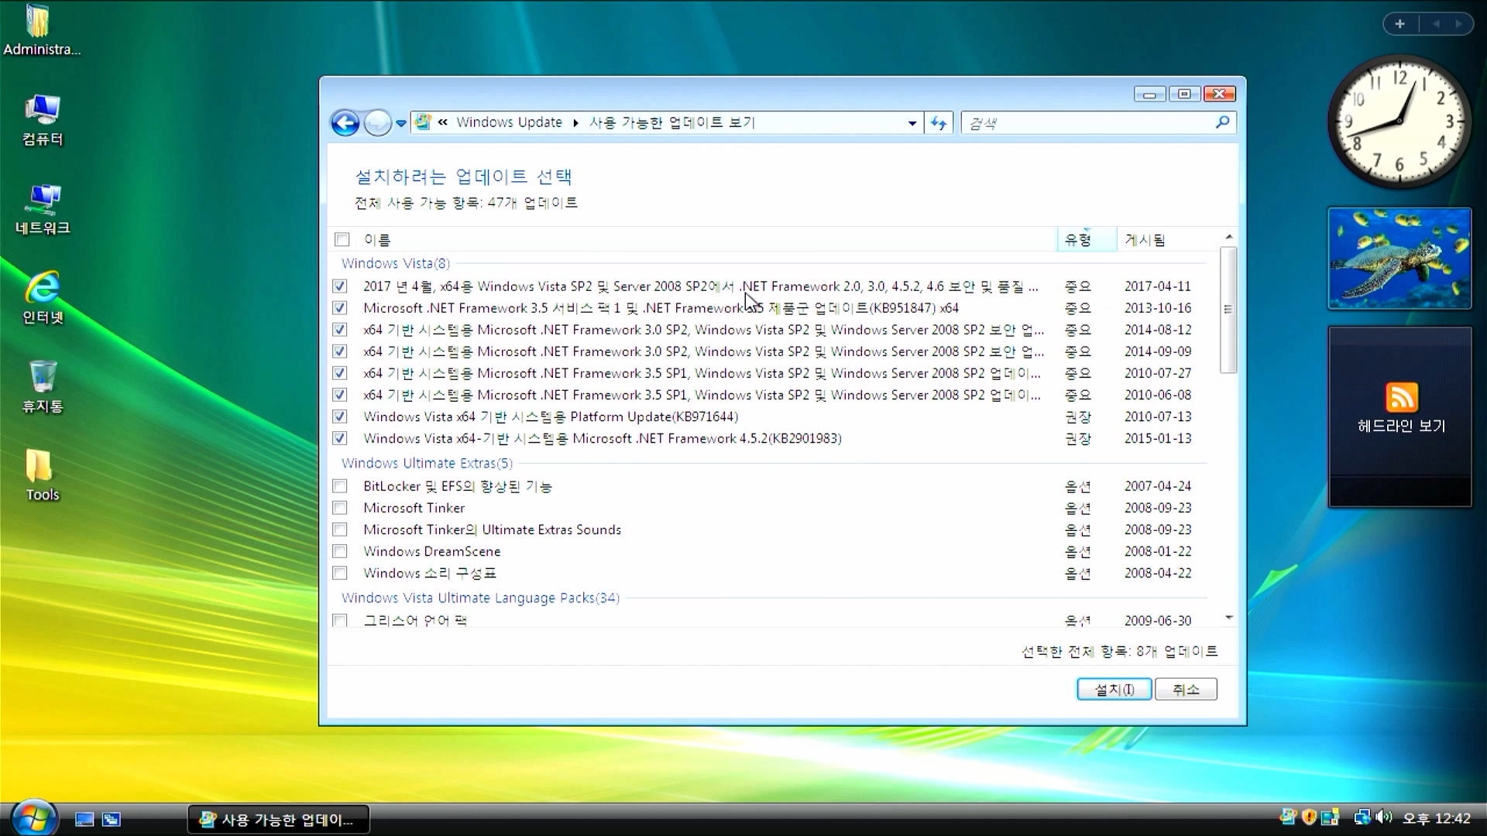Uncheck the Platform Update KB971644 checkbox
This screenshot has height=836, width=1487.
click(x=340, y=416)
